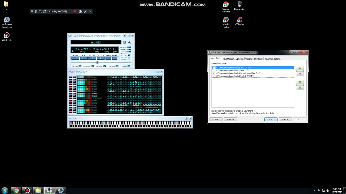Toggle the Karaoke window button
The image size is (346, 194).
(x=104, y=66)
